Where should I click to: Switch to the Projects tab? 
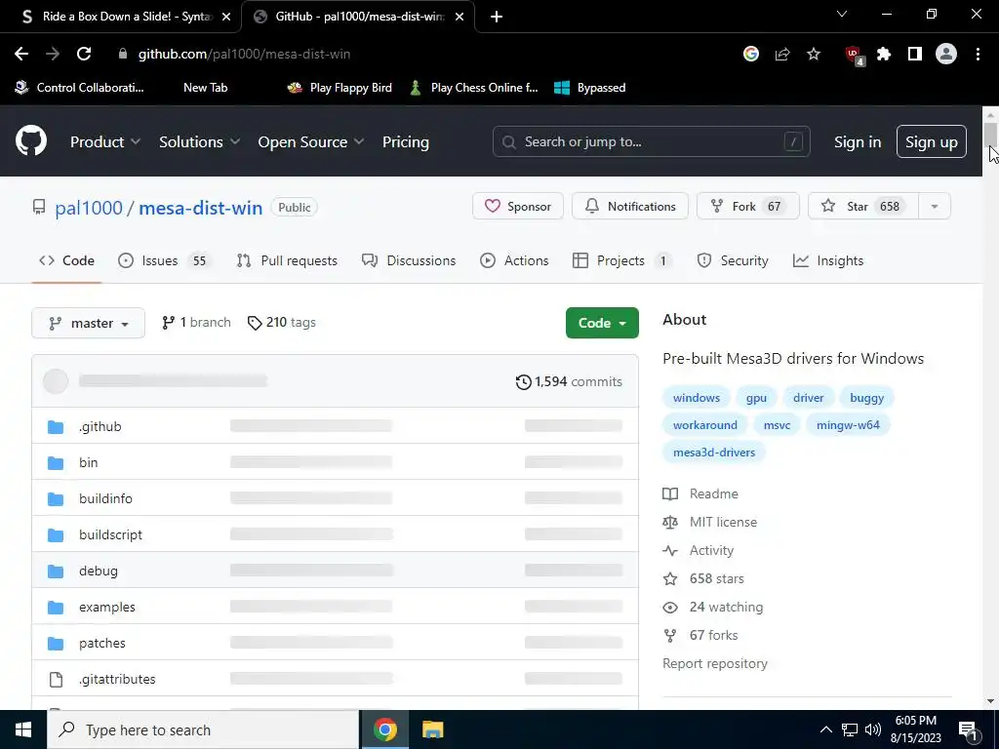click(x=621, y=260)
